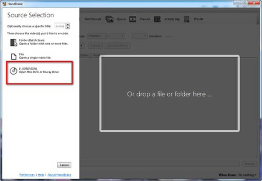Click the drop a file or folder area
Image resolution: width=262 pixels, height=181 pixels.
pyautogui.click(x=169, y=94)
